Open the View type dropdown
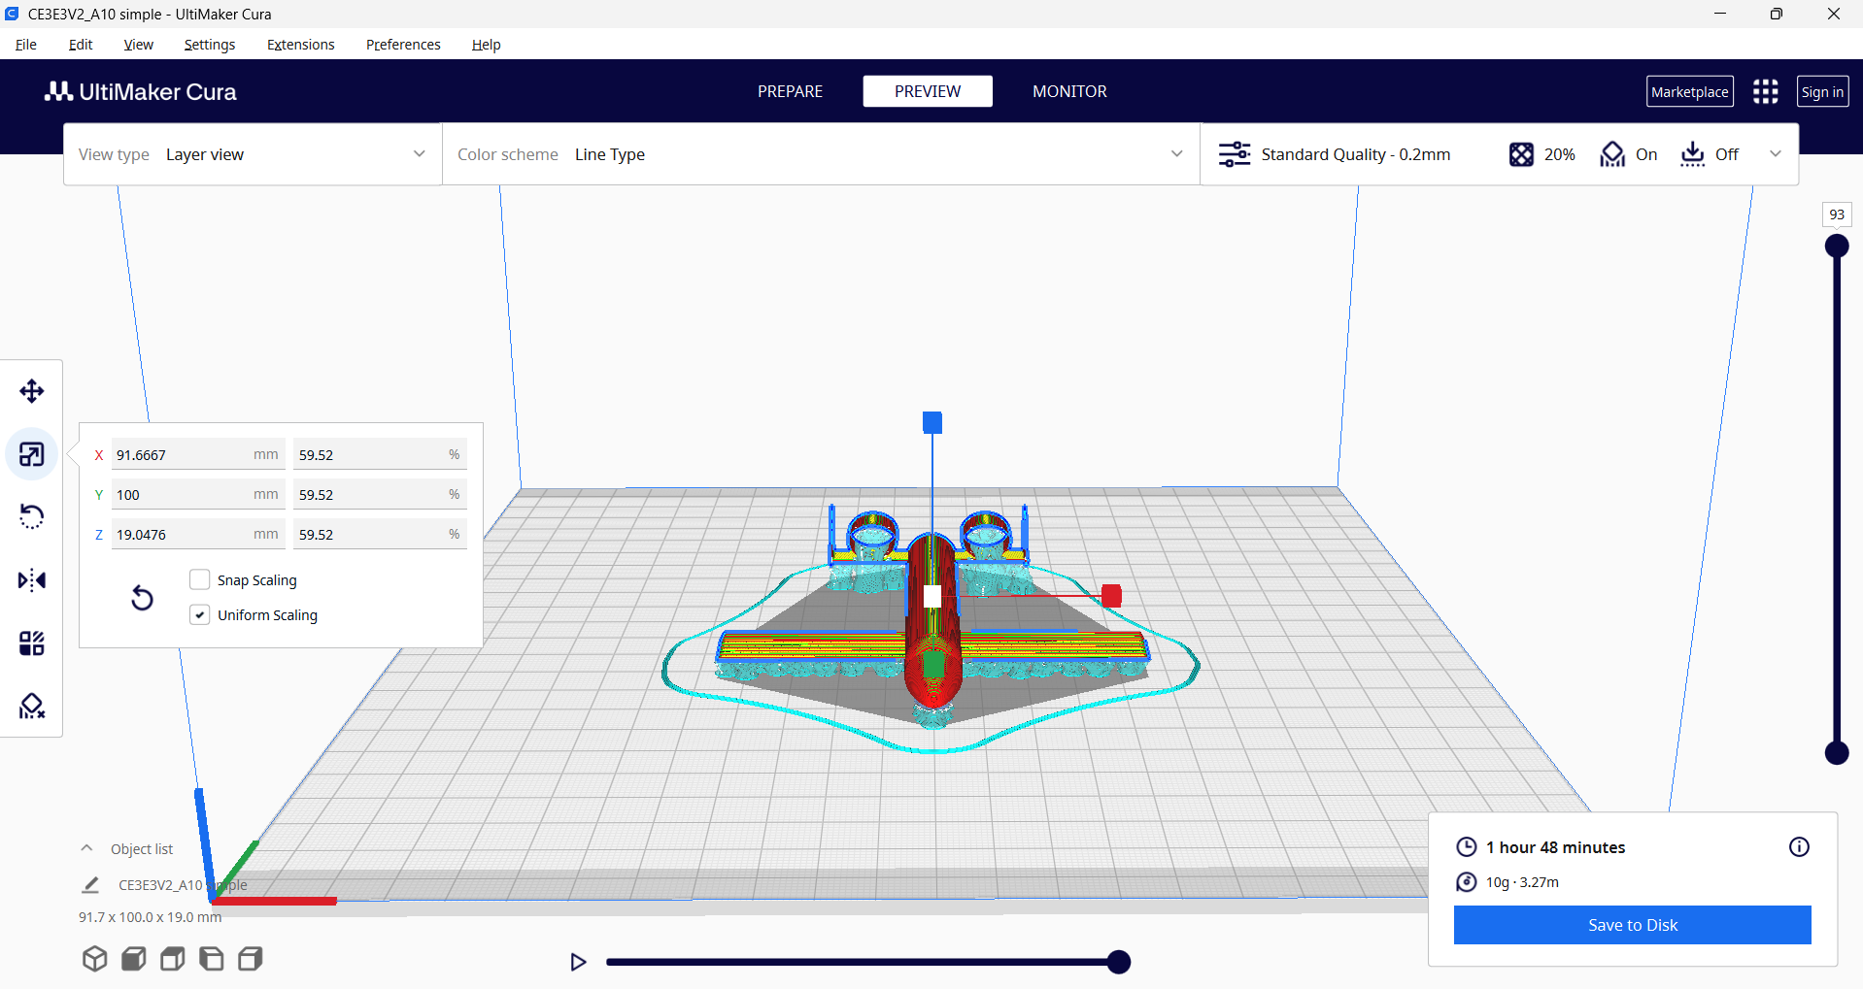 253,154
